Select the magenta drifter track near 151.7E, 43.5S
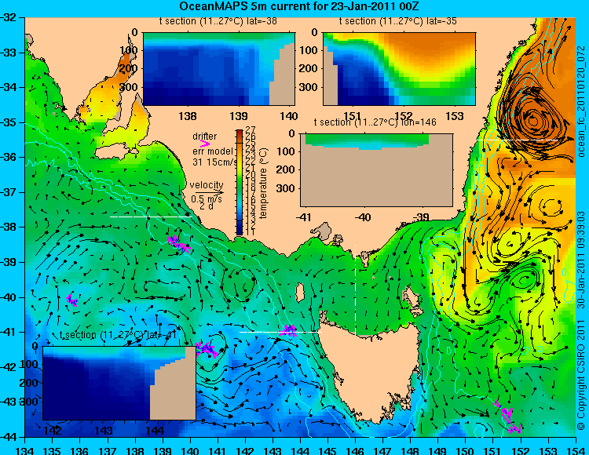The image size is (589, 455). (507, 417)
